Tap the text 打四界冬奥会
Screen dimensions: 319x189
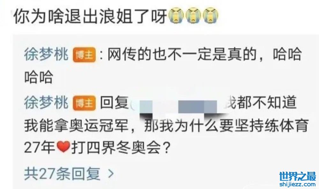116,147
